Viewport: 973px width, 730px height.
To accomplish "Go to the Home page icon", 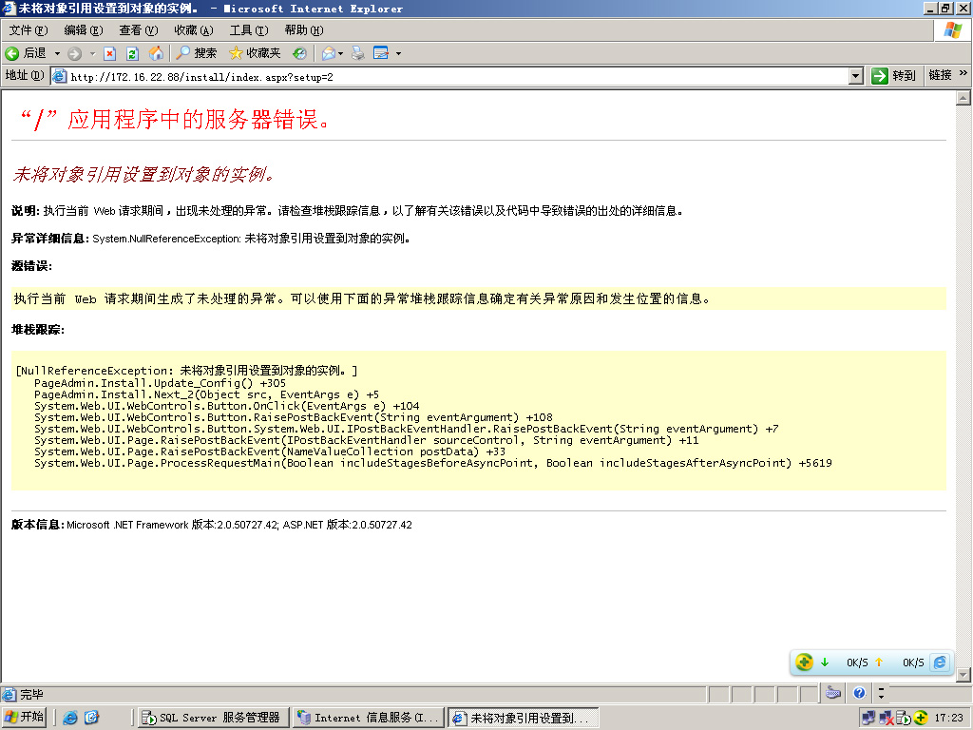I will point(155,53).
